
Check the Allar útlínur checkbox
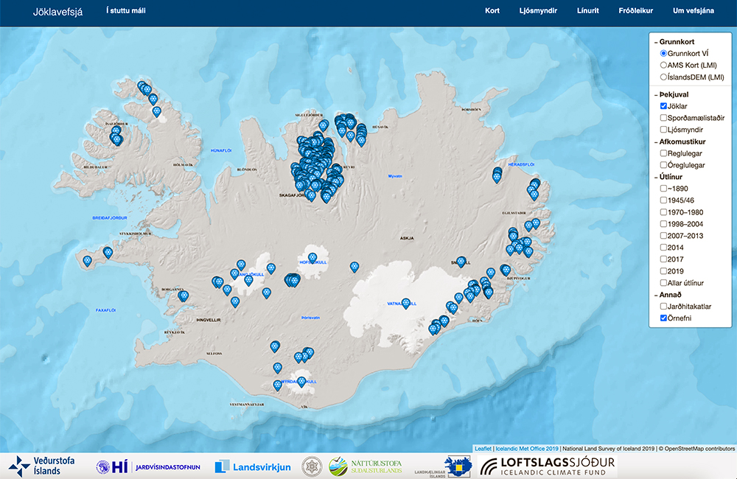(663, 283)
